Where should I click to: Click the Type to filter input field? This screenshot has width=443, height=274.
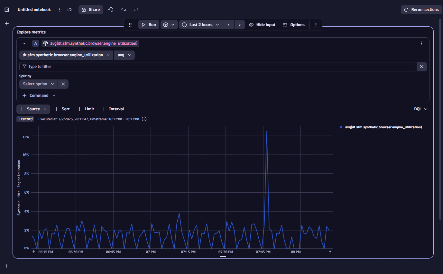pos(217,67)
